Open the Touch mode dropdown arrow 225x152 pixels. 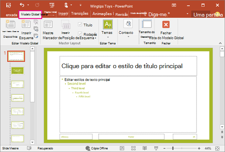71,5
